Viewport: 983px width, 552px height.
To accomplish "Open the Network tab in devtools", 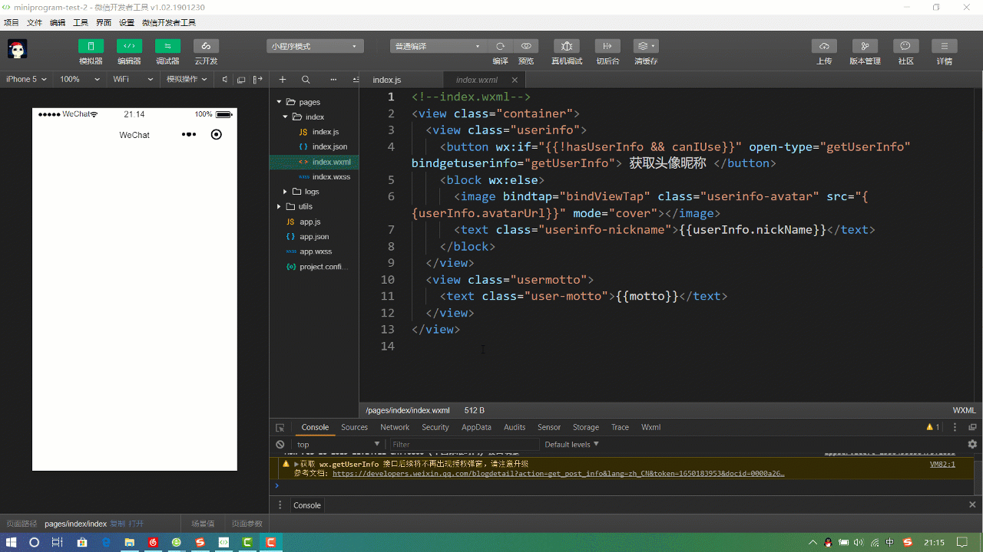I will click(395, 427).
